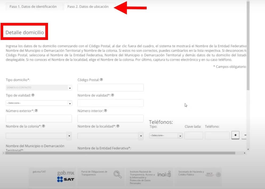Expand the Nombre de la localidad dropdown

(x=141, y=136)
